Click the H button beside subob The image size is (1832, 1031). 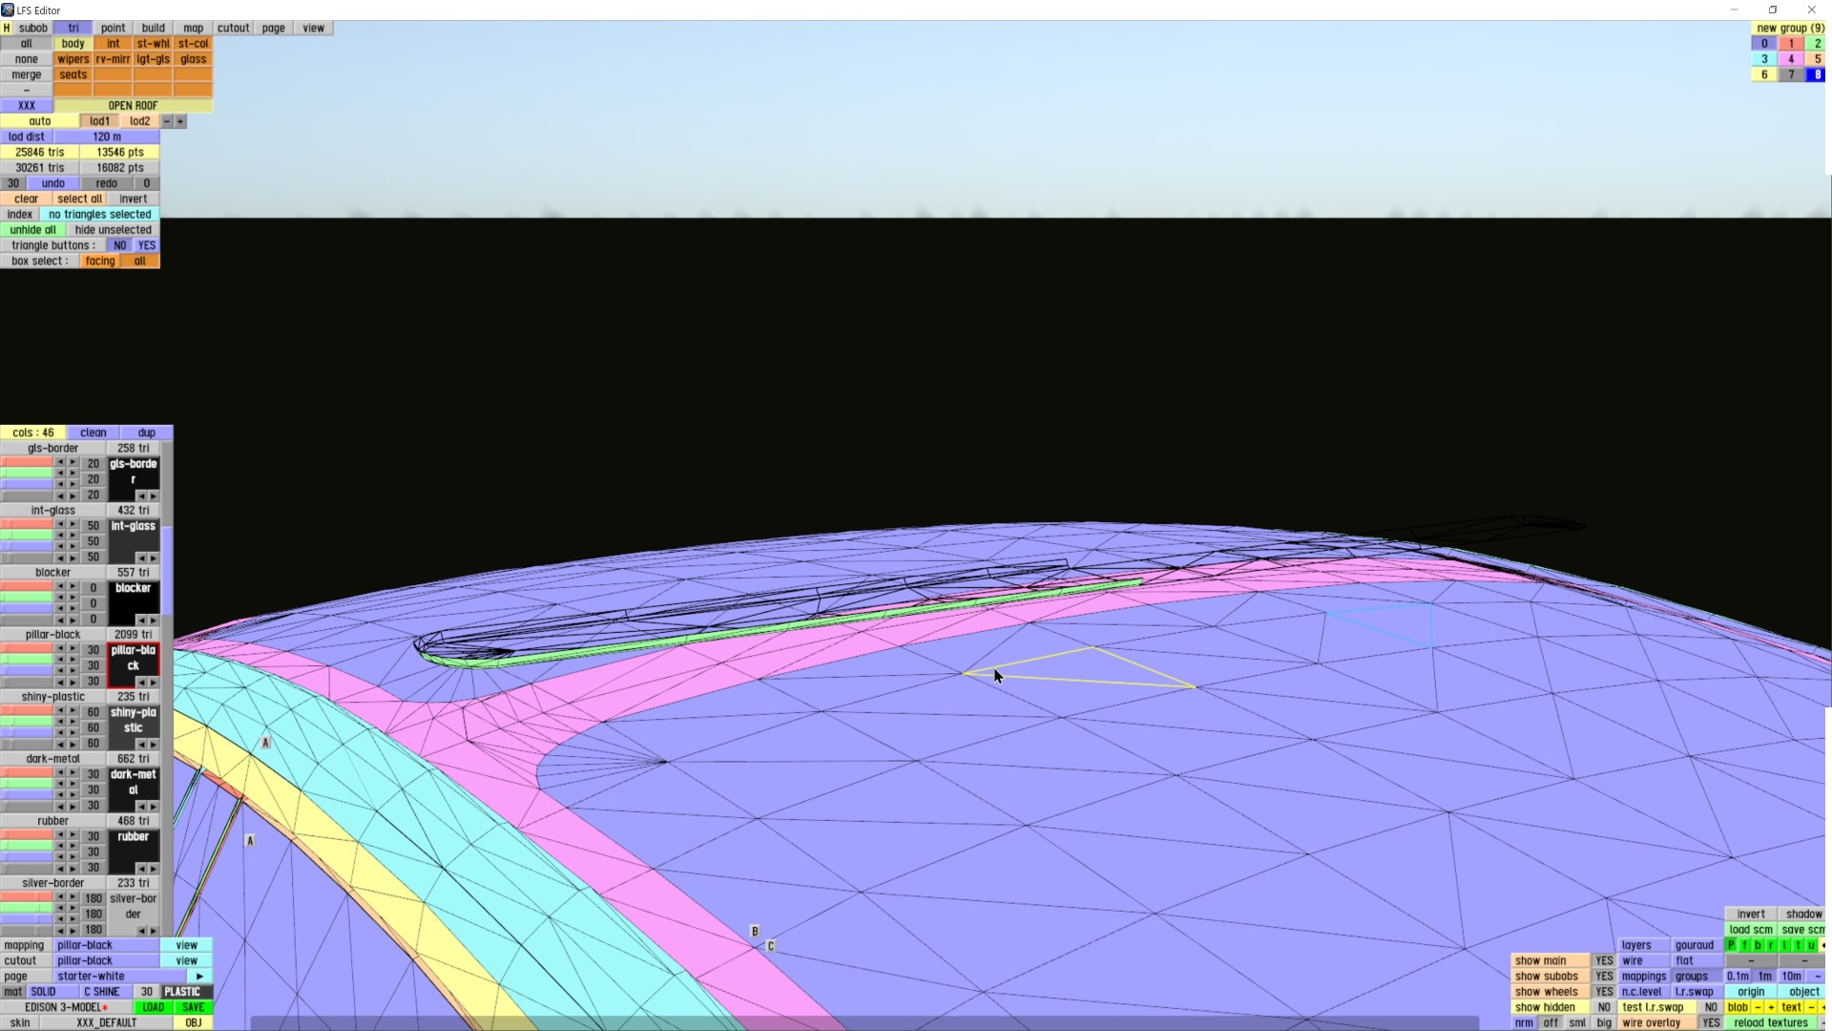[x=7, y=28]
